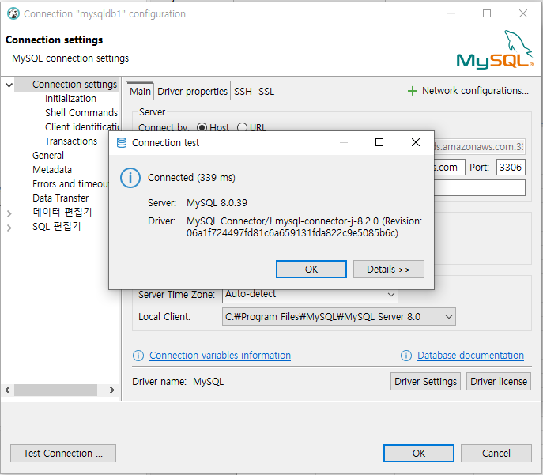Click the 'Driver name: MySQL' text
The width and height of the screenshot is (543, 475).
click(178, 382)
